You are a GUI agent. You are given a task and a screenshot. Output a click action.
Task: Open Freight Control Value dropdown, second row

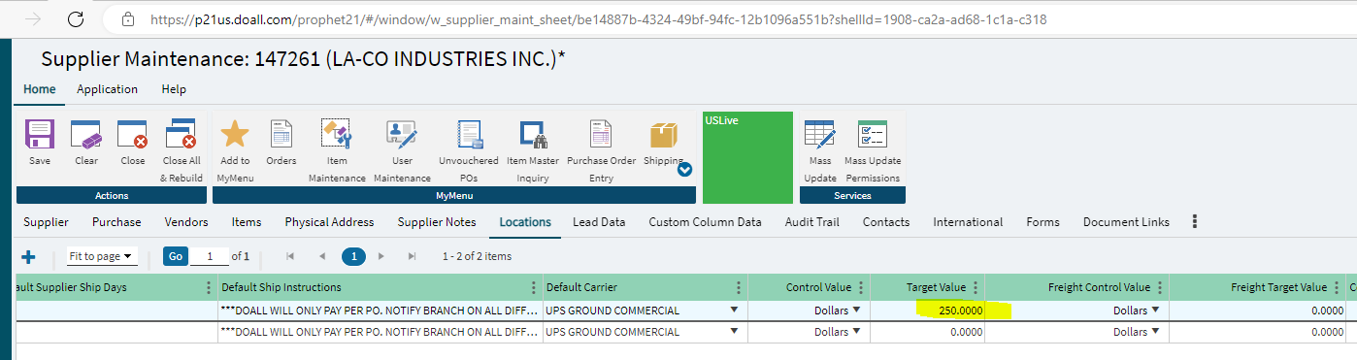[x=1155, y=332]
